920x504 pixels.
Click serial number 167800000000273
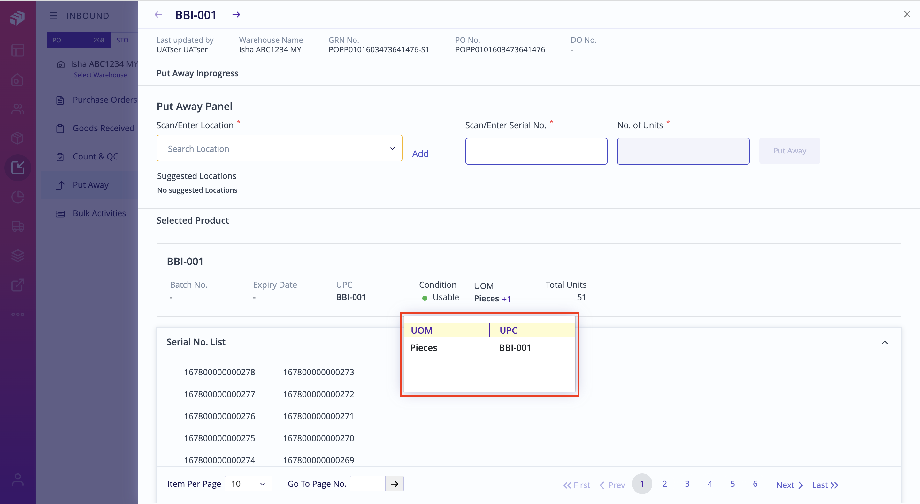[318, 372]
